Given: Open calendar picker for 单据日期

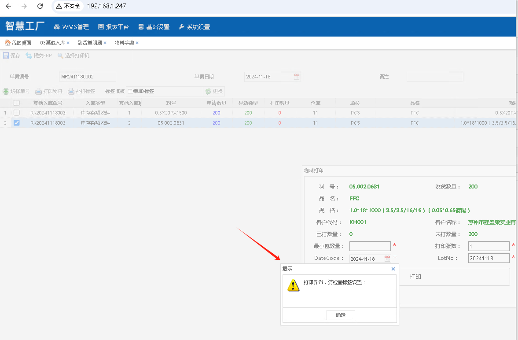Looking at the screenshot, I should coord(297,77).
